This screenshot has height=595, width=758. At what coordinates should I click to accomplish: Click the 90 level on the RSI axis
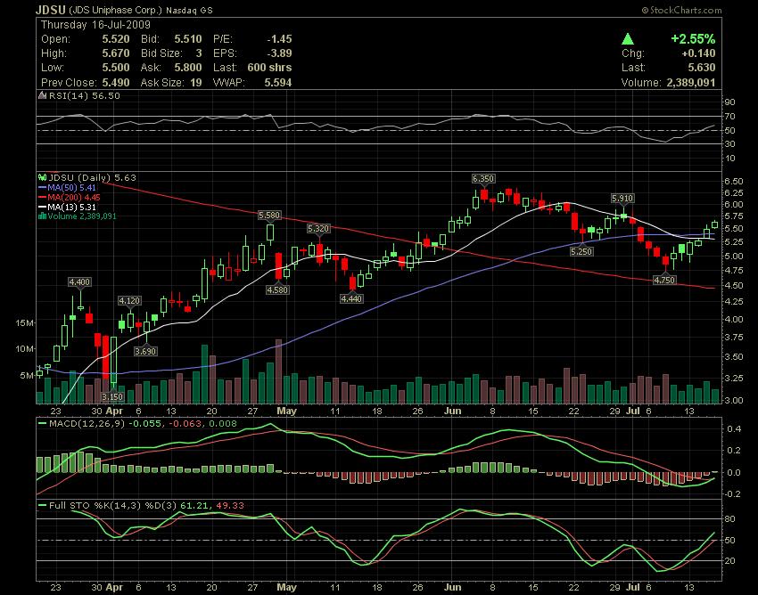(x=730, y=102)
